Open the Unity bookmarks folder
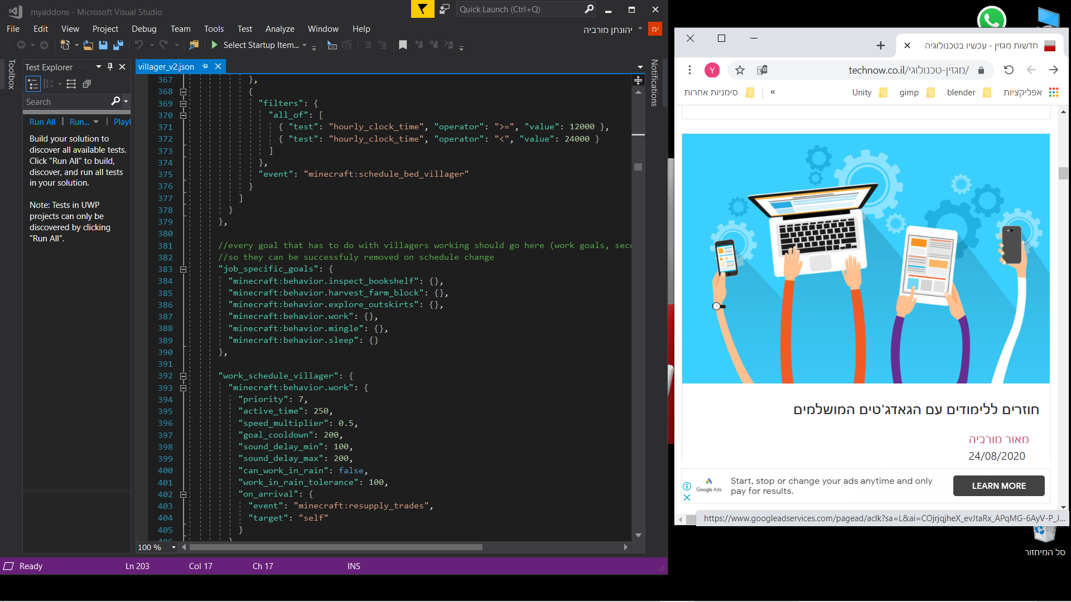The width and height of the screenshot is (1071, 602). click(869, 93)
